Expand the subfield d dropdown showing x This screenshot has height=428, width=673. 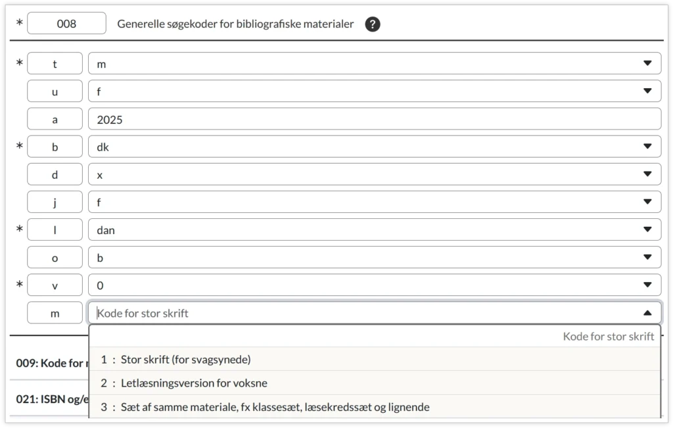647,175
